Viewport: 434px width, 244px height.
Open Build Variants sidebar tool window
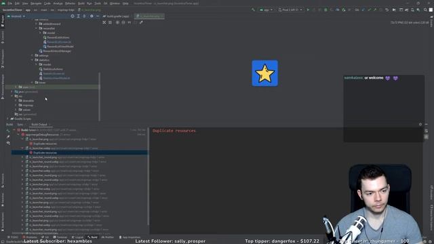click(3, 221)
